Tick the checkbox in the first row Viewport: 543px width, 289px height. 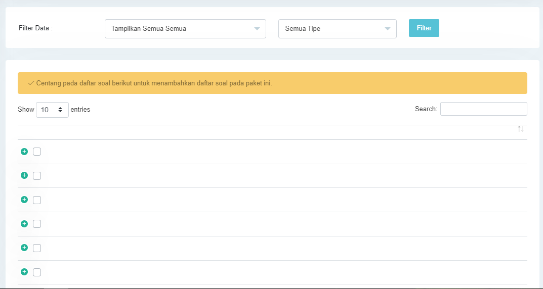(37, 152)
